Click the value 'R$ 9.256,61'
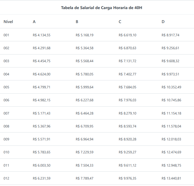The image size is (194, 186). pos(170,48)
